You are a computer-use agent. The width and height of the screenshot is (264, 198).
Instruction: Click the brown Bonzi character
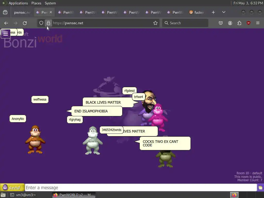pos(35,139)
